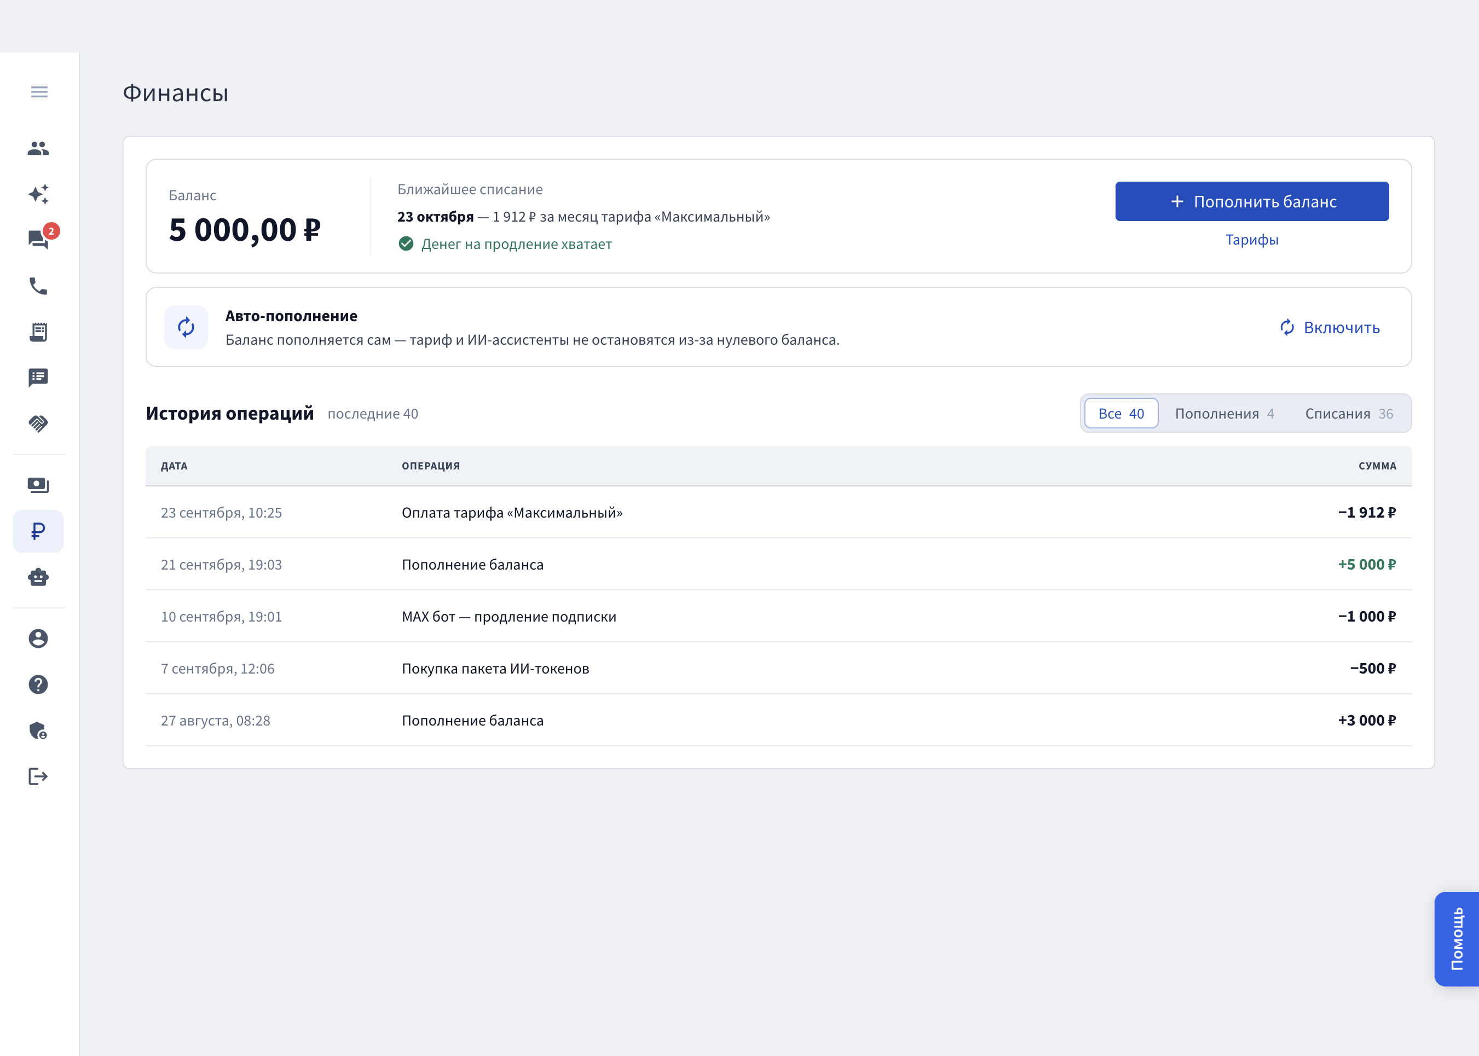Open the AI sparkles sidebar icon
This screenshot has width=1479, height=1056.
pyautogui.click(x=38, y=194)
